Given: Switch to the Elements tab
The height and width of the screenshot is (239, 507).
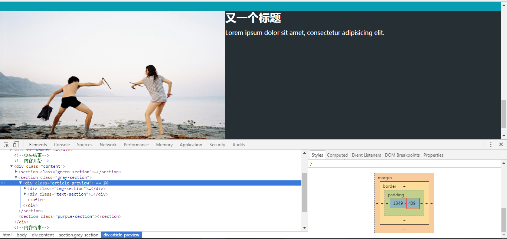Looking at the screenshot, I should coord(38,145).
